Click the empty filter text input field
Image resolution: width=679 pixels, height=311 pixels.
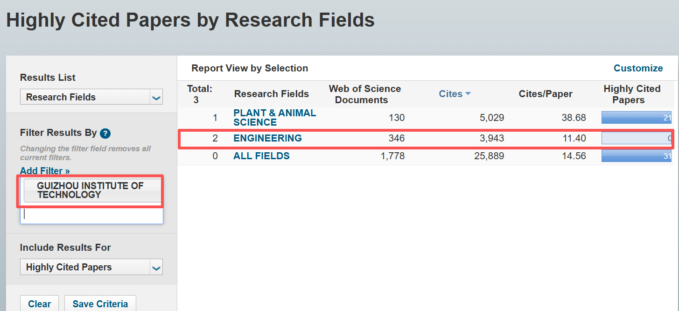tap(91, 215)
